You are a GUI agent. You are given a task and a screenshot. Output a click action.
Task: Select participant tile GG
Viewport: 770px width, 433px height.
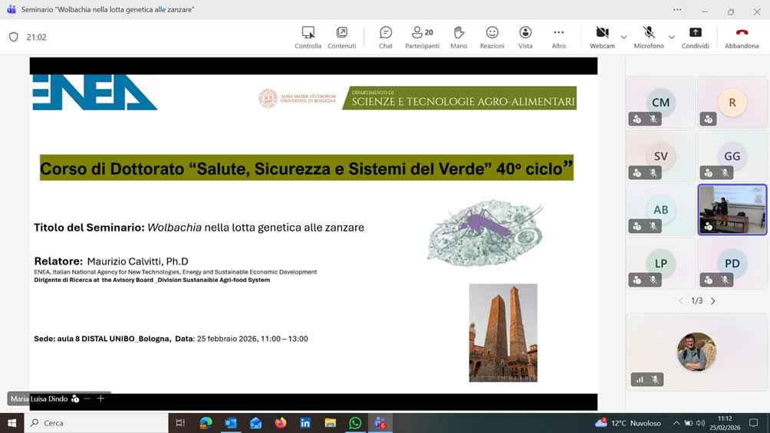pyautogui.click(x=732, y=156)
